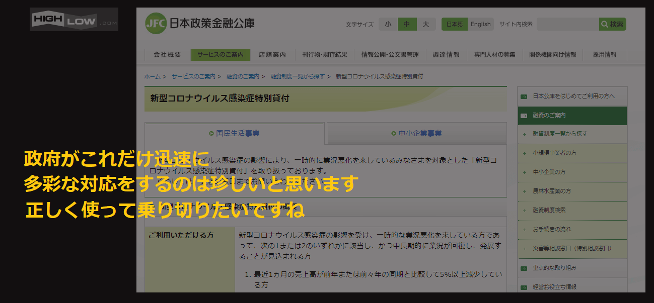The image size is (654, 303).
Task: Click arrow icon beside 経営お役立ち情報
Action: click(524, 287)
